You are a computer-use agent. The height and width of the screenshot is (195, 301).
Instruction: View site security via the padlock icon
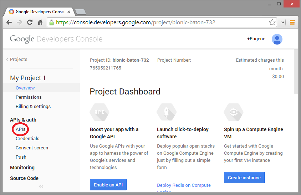click(x=51, y=22)
